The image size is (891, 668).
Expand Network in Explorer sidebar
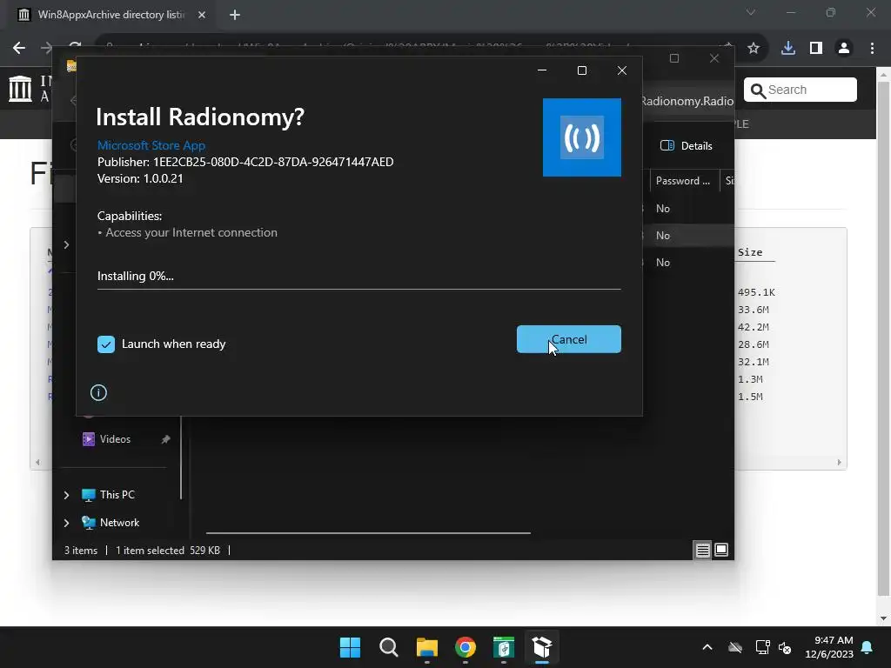66,523
